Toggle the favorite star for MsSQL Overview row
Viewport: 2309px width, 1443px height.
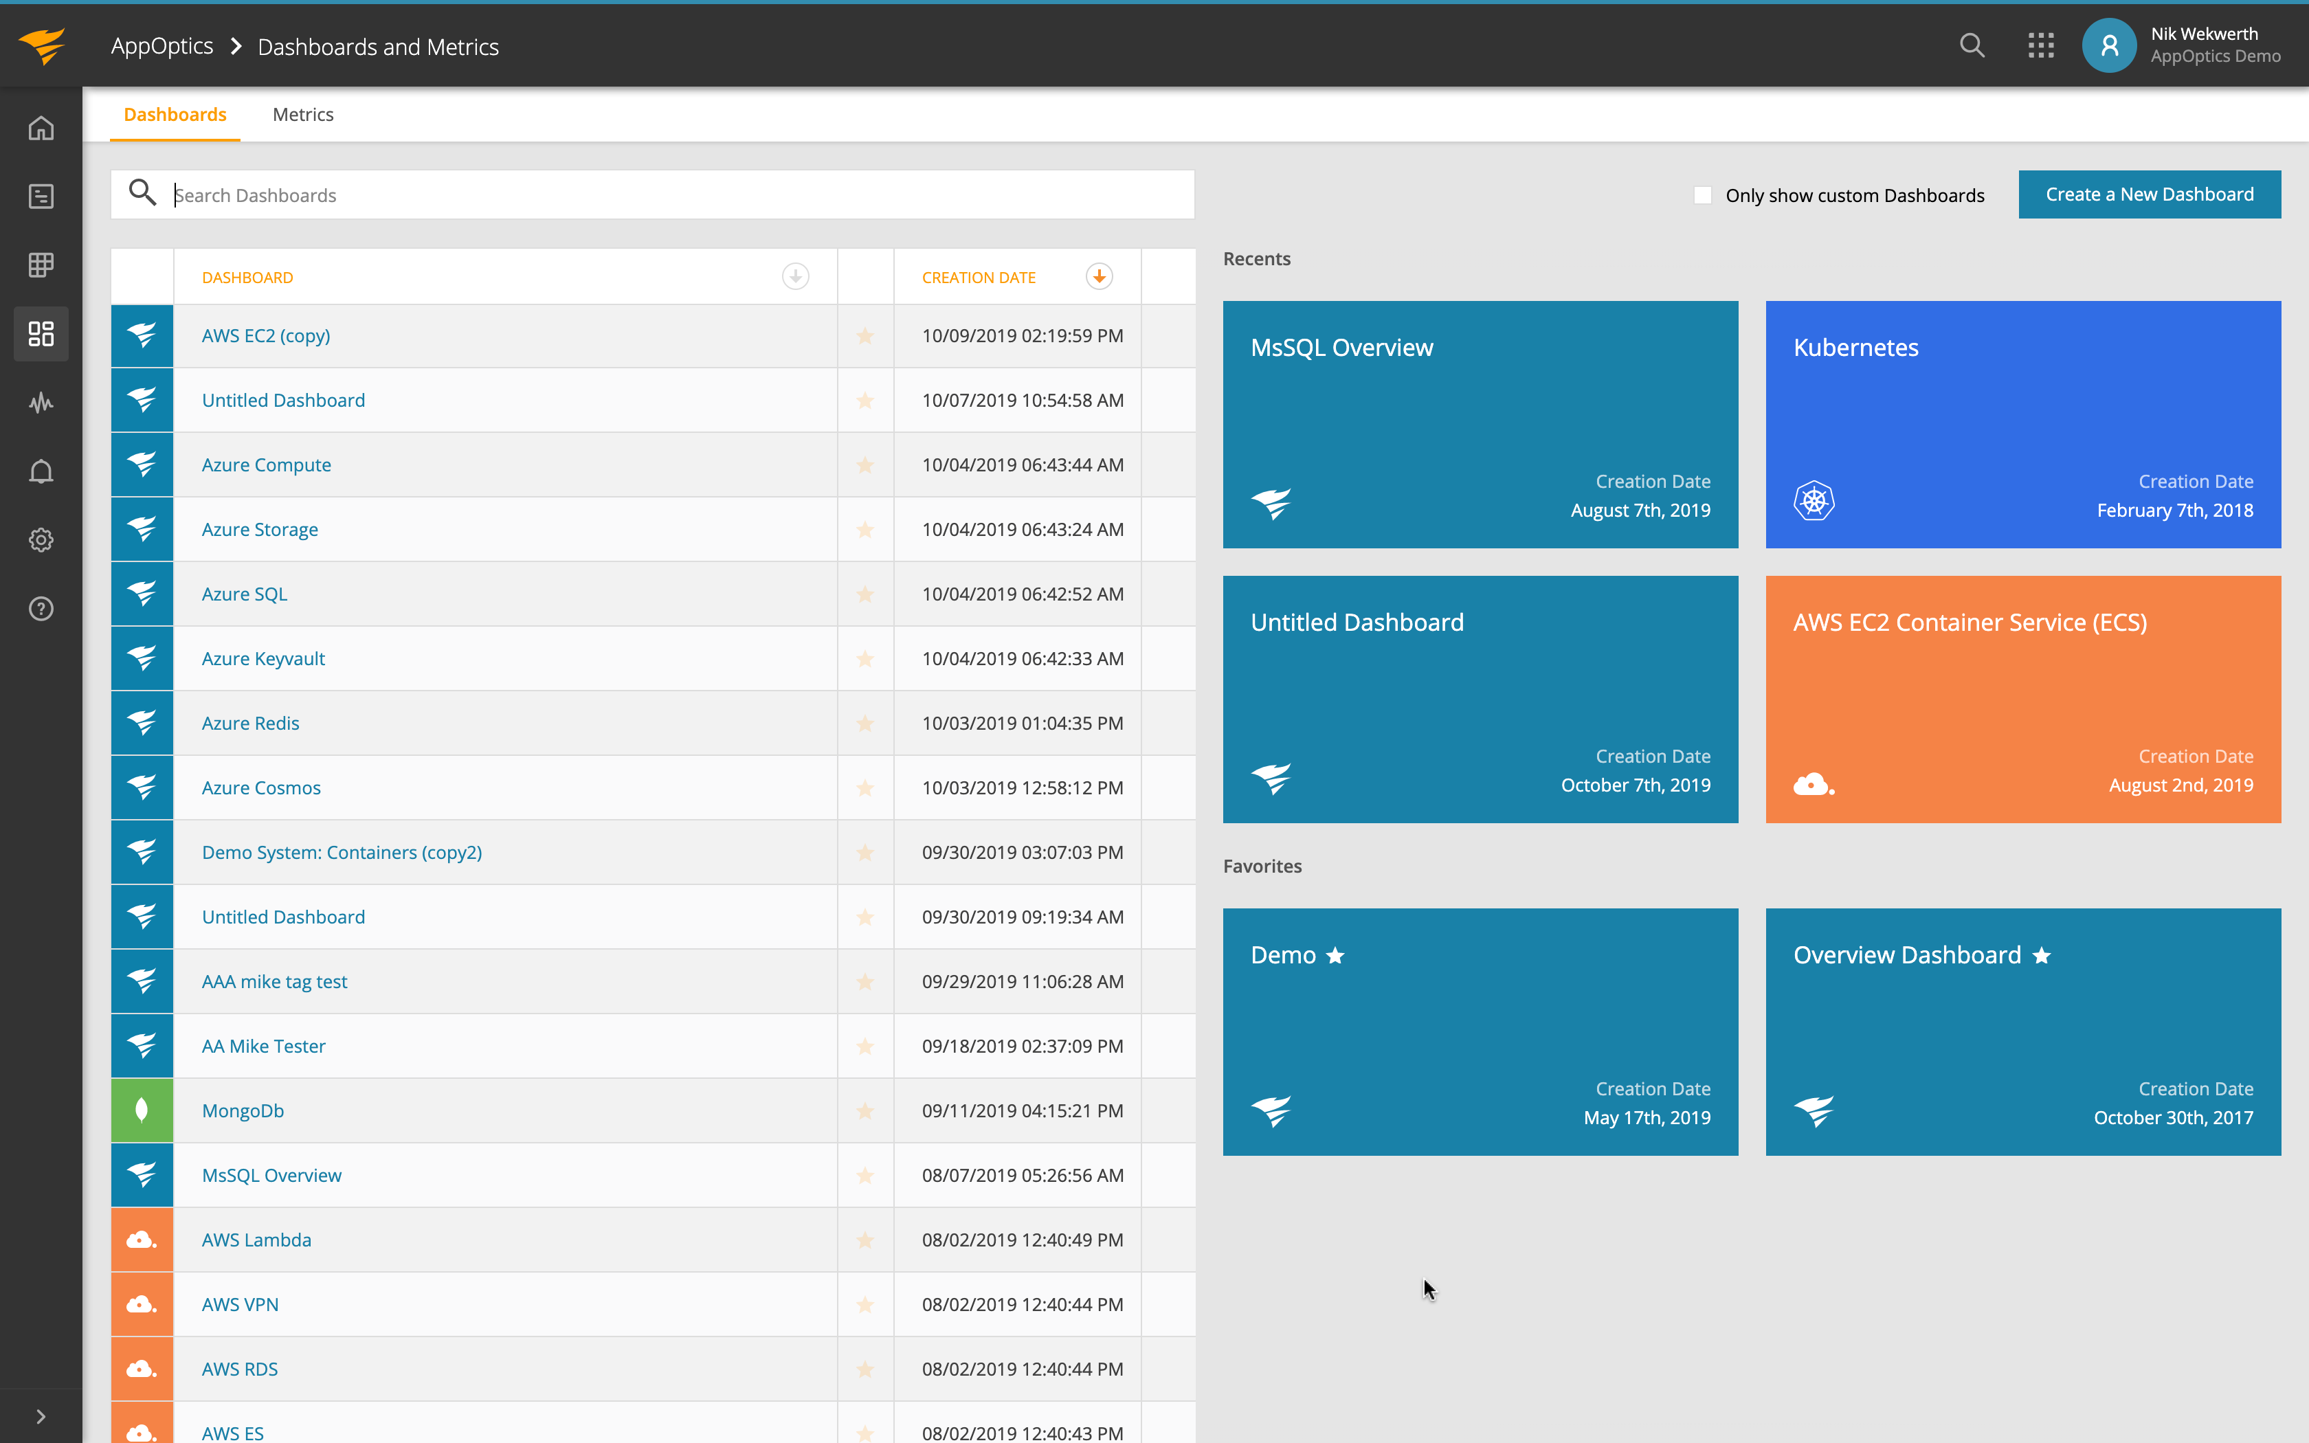865,1176
